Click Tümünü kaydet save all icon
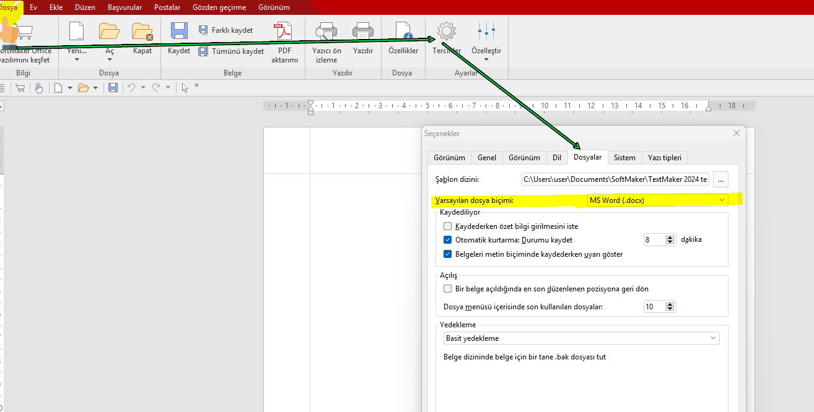Screen dimensions: 814x412 (x=203, y=51)
